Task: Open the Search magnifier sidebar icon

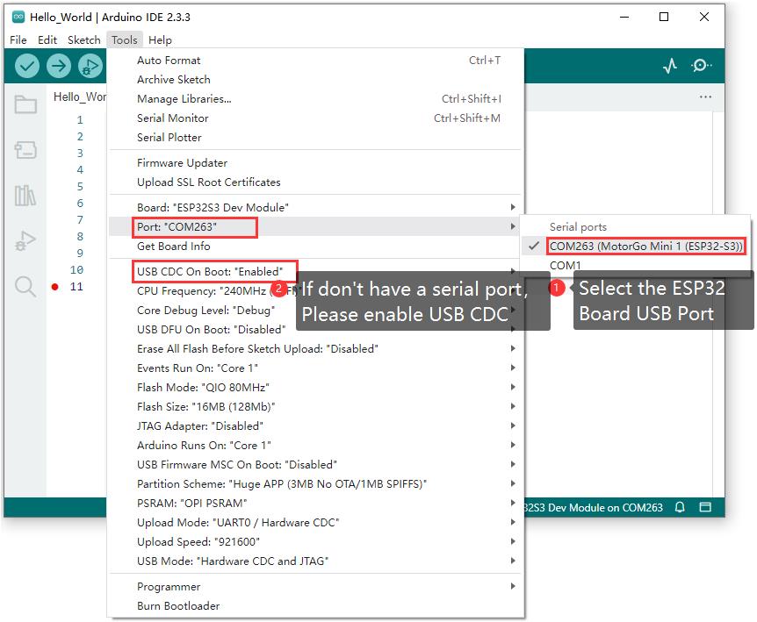Action: (25, 286)
